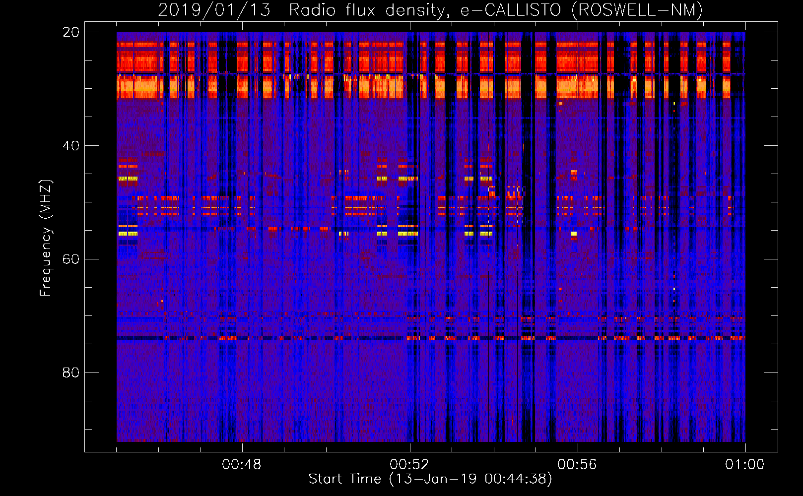Screen dimensions: 803x496
Task: Click the 60 frequency tick label
Action: click(71, 259)
